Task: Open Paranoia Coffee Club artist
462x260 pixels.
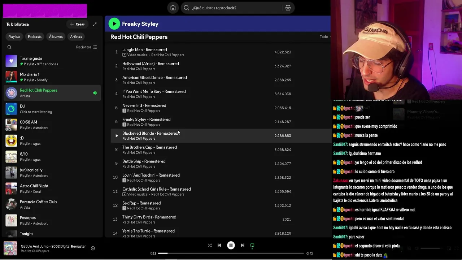Action: tap(52, 204)
